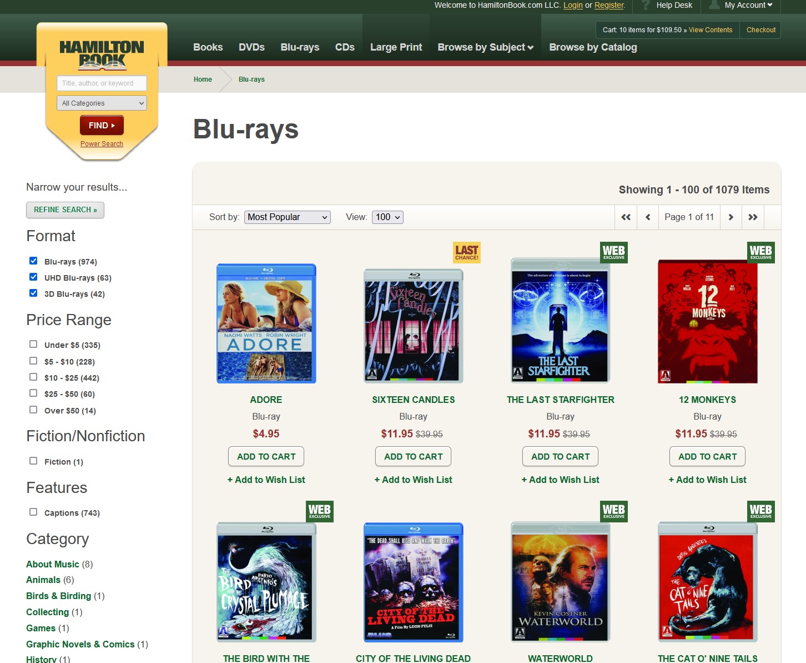Open The Last Starfighter cover image

(x=561, y=321)
